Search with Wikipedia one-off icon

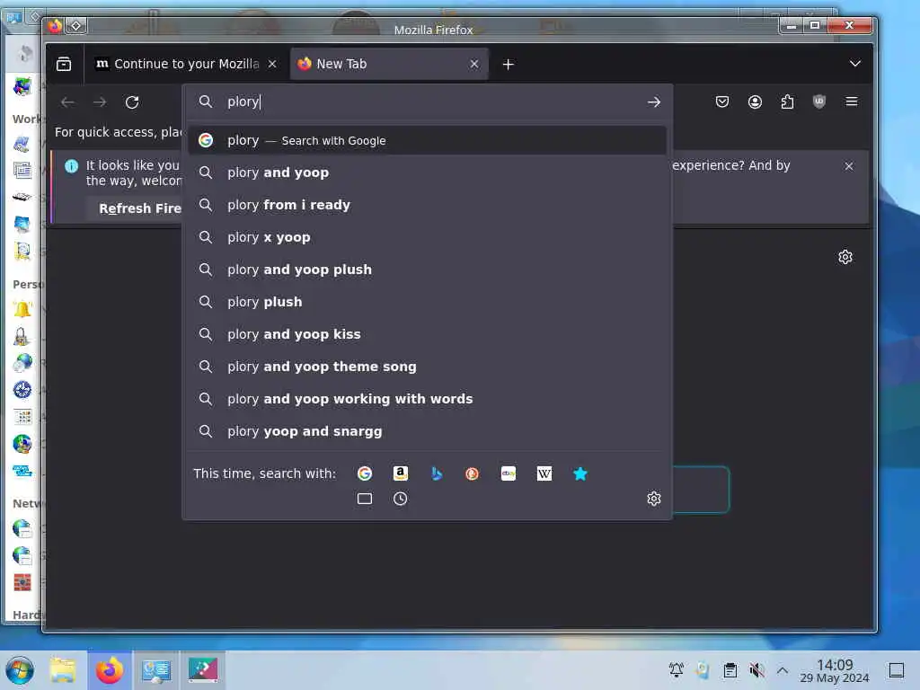[x=544, y=473]
